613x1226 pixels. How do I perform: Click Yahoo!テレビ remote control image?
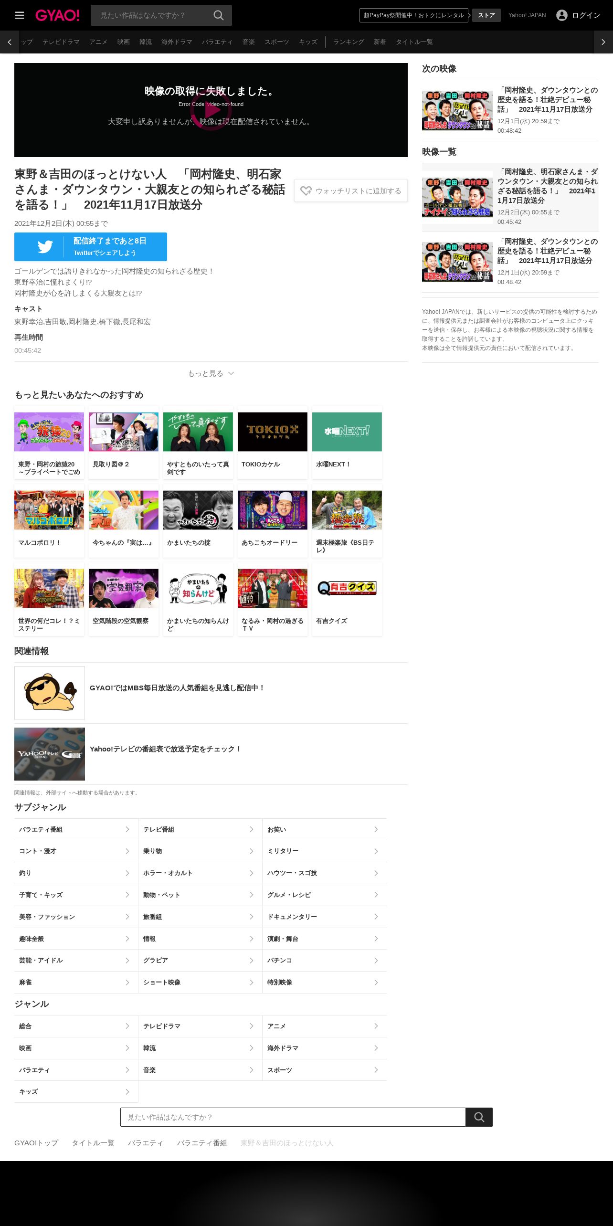pyautogui.click(x=50, y=754)
